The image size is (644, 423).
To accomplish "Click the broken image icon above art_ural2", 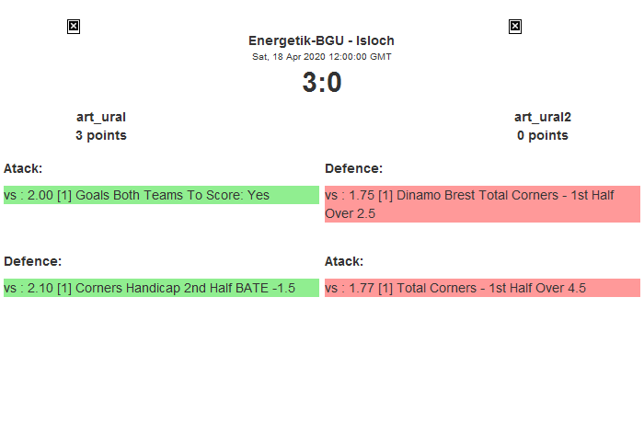I will [x=515, y=27].
